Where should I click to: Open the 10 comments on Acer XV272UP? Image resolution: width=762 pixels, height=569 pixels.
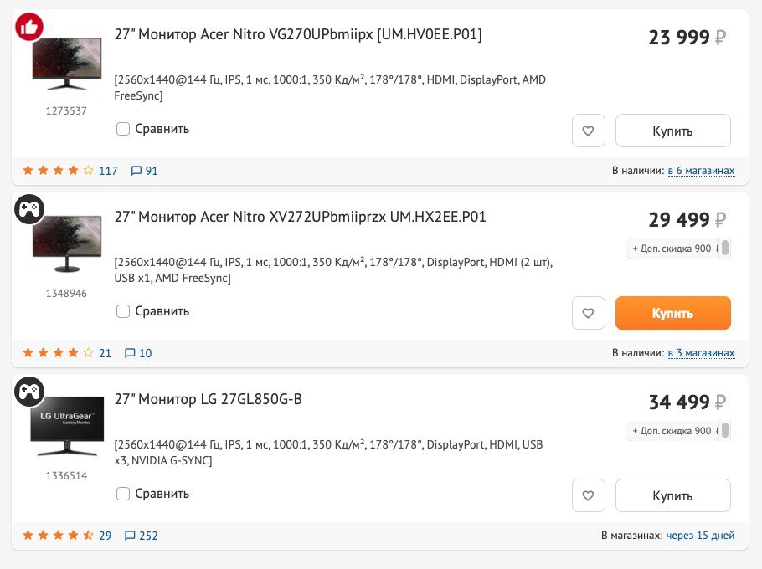(x=138, y=353)
